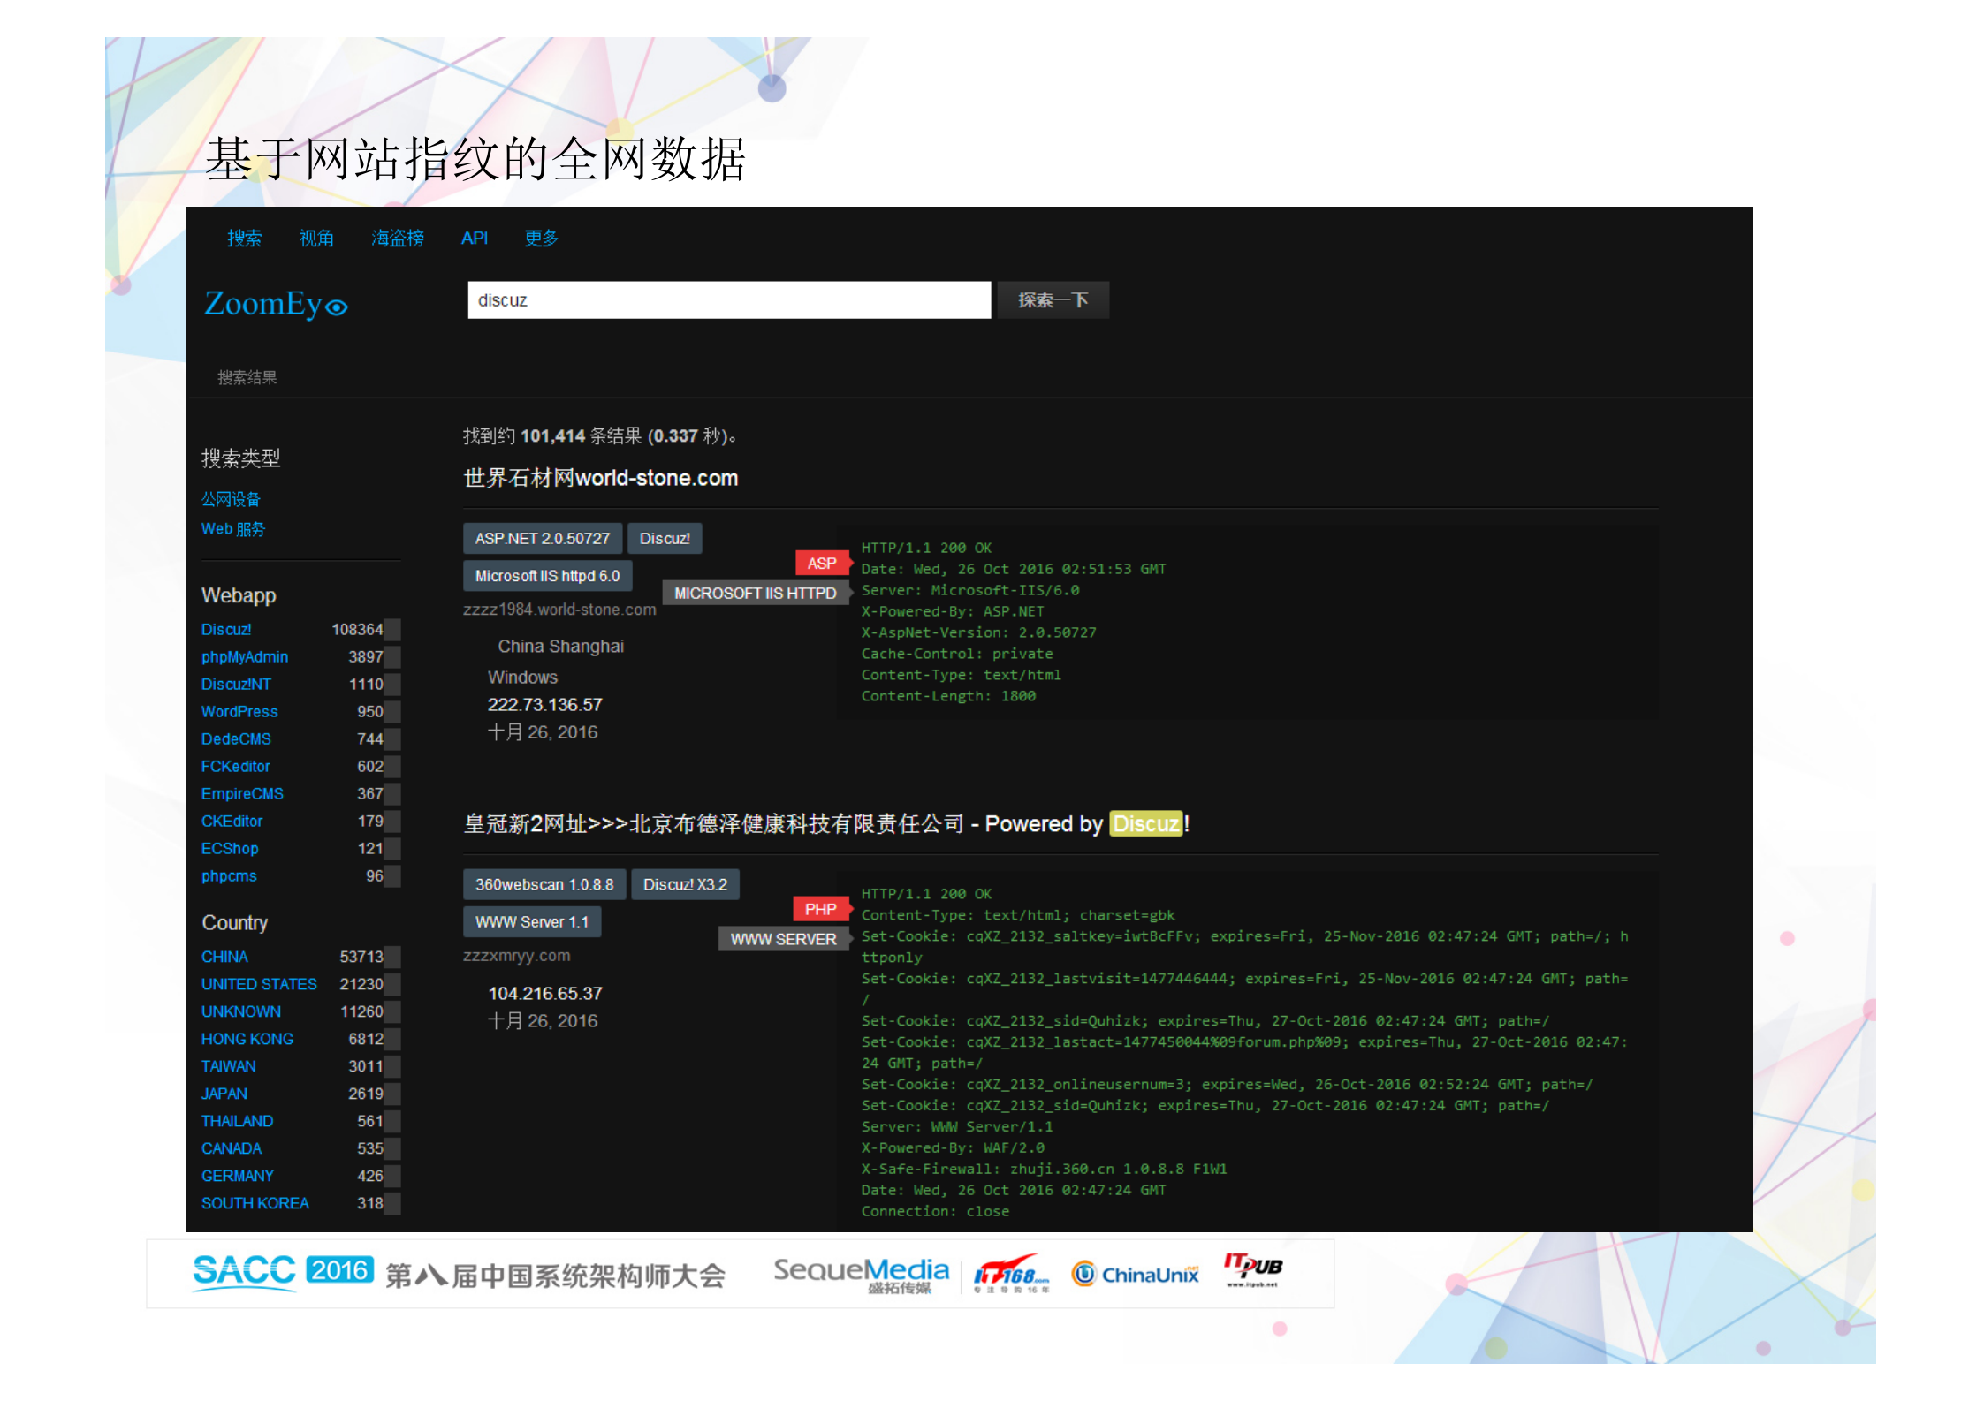Select the red ASP protocol tag
Screen dimensions: 1984x1401
tap(822, 563)
